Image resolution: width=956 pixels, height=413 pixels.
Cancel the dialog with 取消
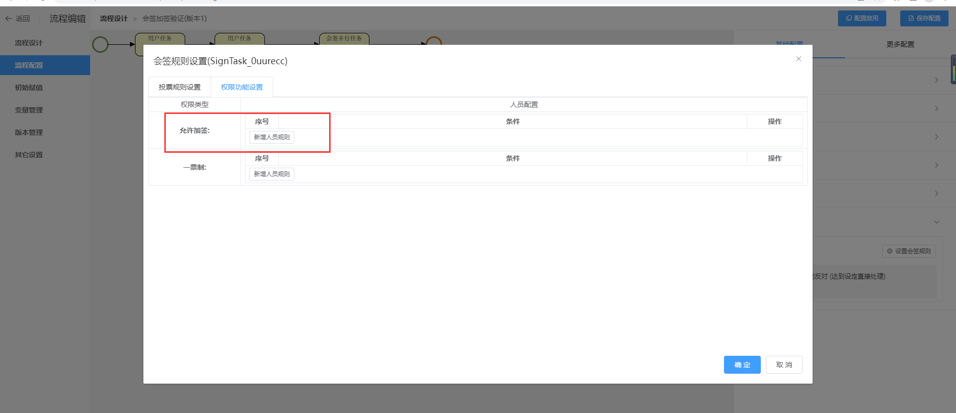[x=784, y=365]
